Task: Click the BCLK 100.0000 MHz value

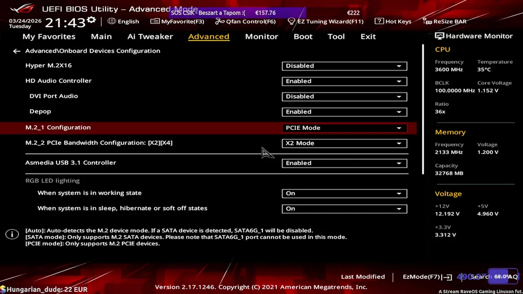Action: click(455, 91)
